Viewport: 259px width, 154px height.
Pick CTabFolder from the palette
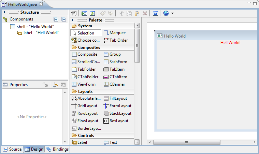(x=85, y=77)
